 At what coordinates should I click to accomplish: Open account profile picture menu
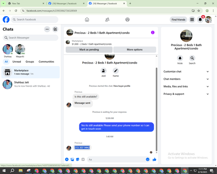[x=208, y=20]
